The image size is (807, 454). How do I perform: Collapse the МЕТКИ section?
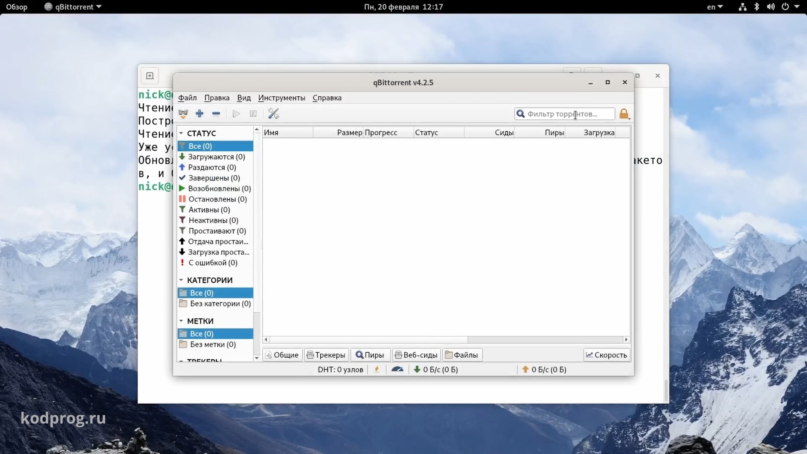[181, 321]
